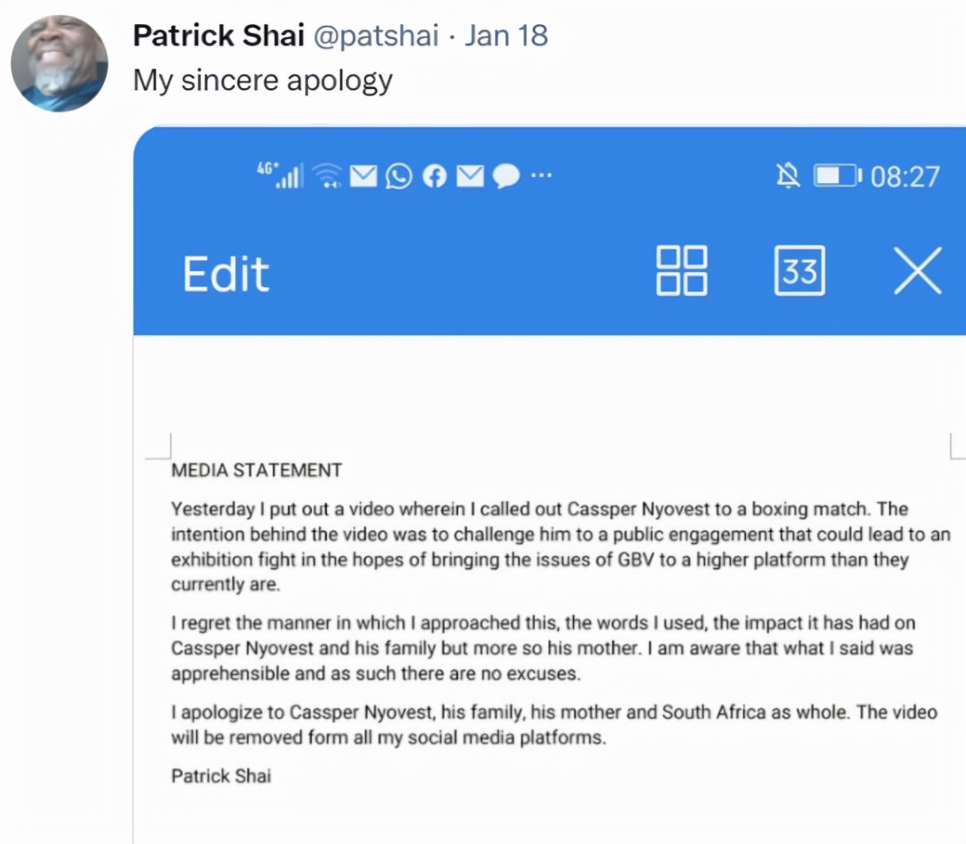Click the Jan 18 timestamp
Screen dimensions: 966x844
[x=506, y=35]
